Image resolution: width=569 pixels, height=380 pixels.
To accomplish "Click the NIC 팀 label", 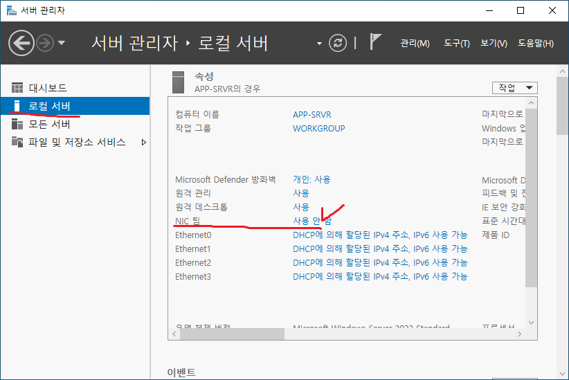I will tap(188, 221).
